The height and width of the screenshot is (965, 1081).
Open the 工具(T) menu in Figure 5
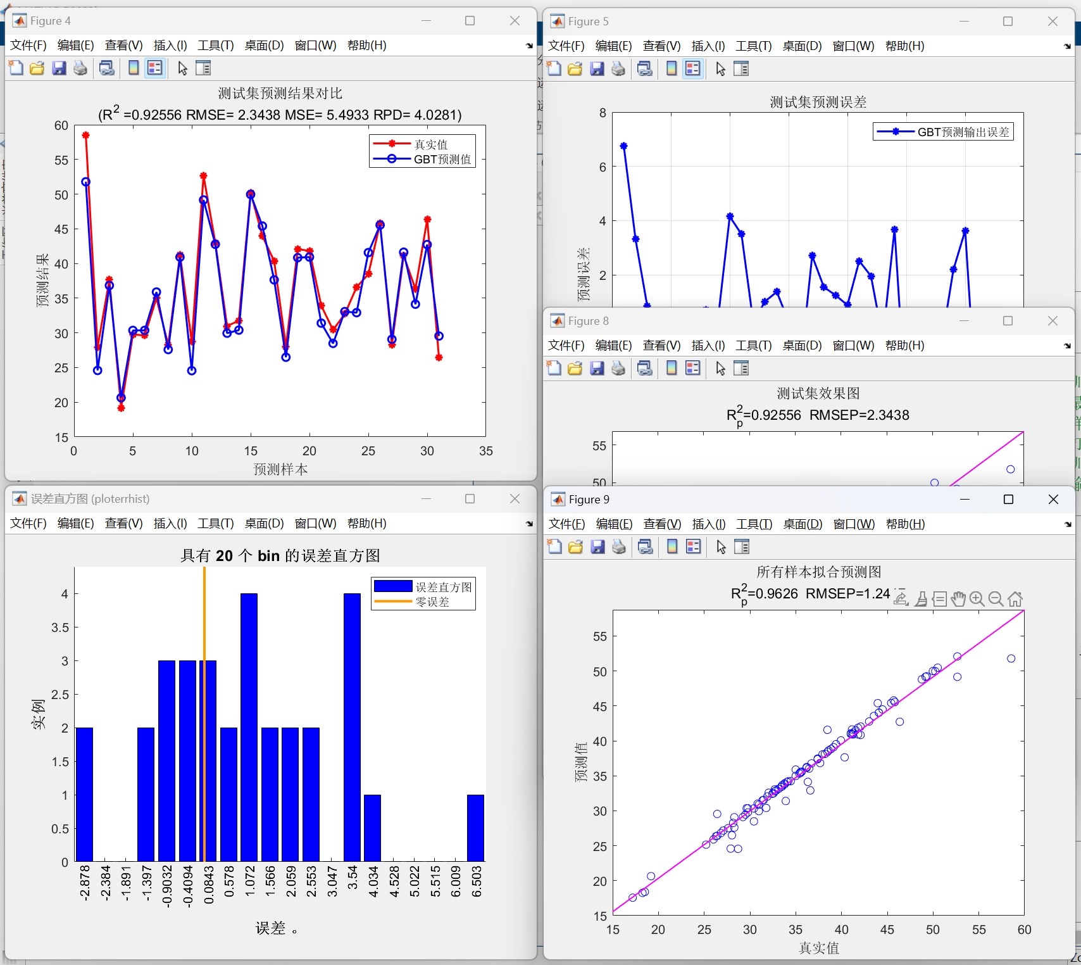[752, 45]
